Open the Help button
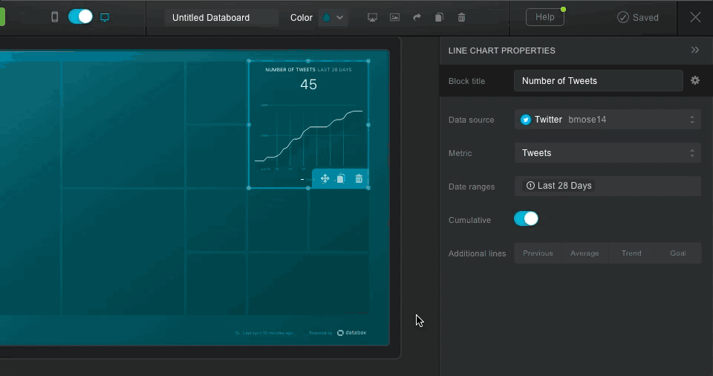Image resolution: width=713 pixels, height=376 pixels. [544, 17]
